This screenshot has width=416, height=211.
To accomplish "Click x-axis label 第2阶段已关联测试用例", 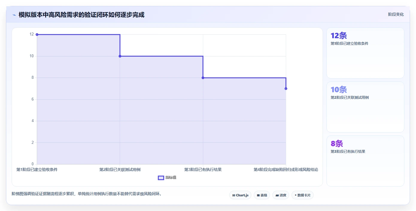I will click(120, 170).
